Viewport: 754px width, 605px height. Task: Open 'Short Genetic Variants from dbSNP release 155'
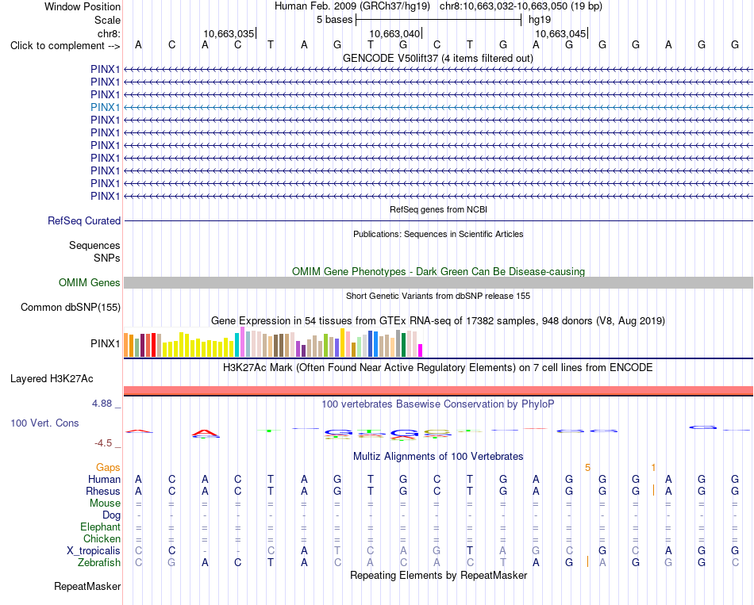438,296
